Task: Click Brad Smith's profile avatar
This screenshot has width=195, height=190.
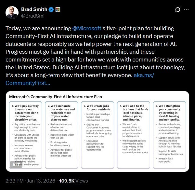Action: point(12,12)
